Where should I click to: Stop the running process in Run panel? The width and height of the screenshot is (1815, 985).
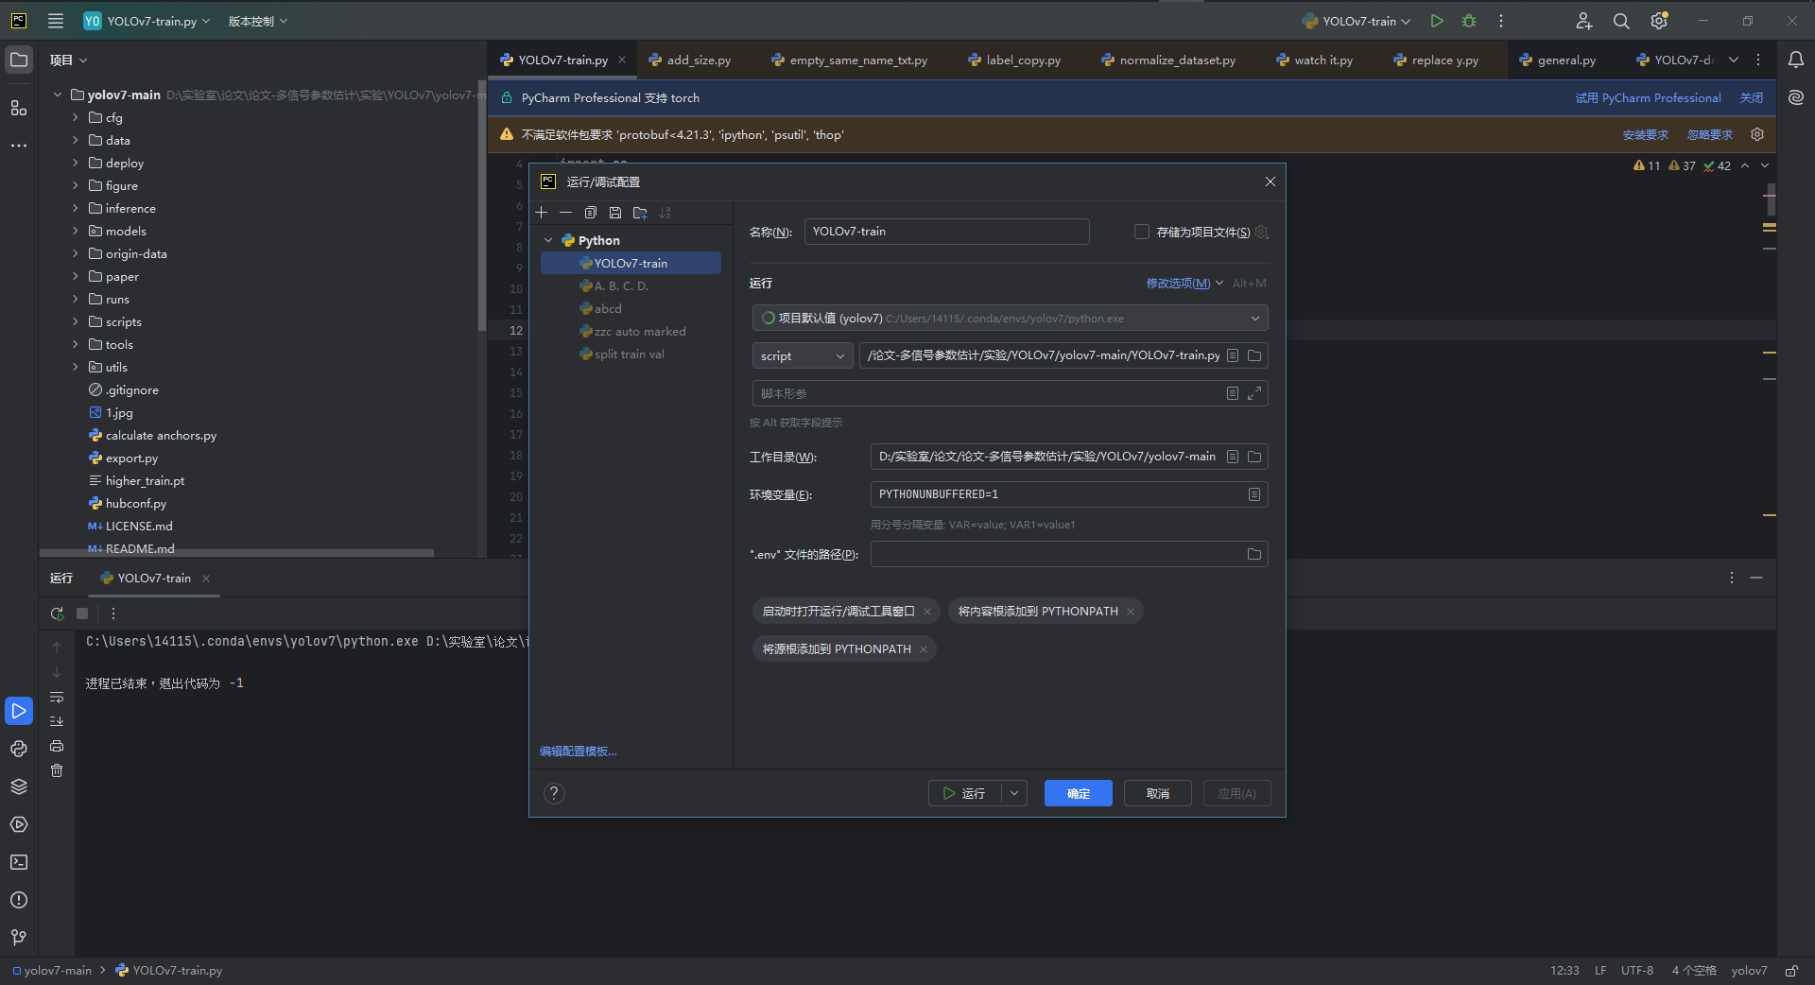click(82, 613)
